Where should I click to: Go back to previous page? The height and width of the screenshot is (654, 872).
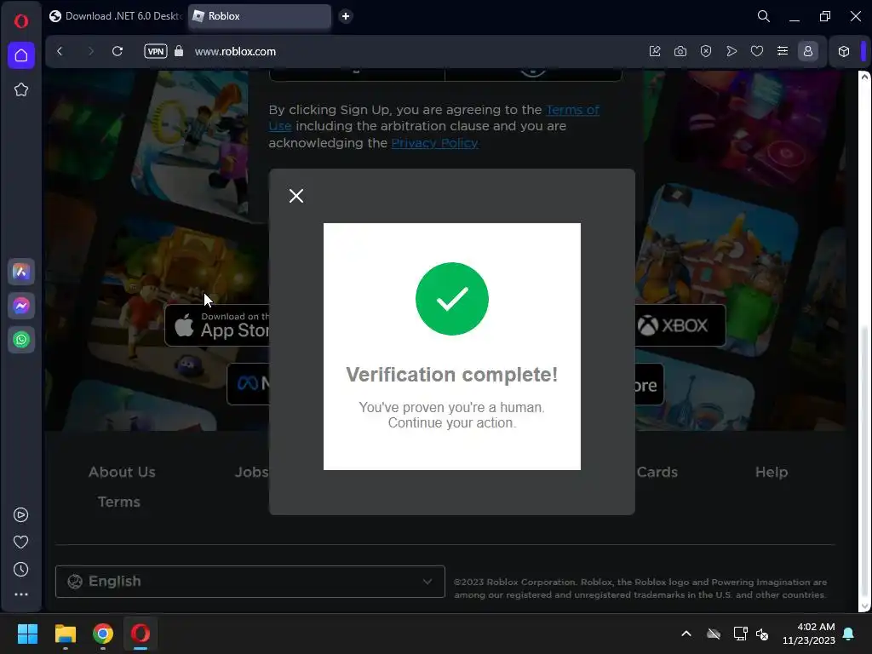[x=60, y=51]
